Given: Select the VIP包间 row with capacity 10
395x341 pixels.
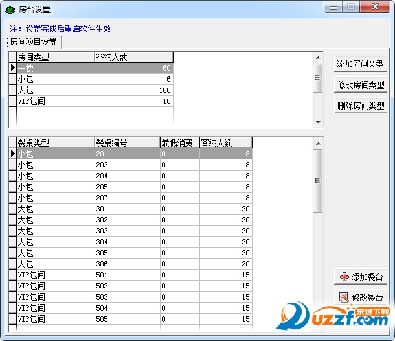Looking at the screenshot, I should [95, 101].
